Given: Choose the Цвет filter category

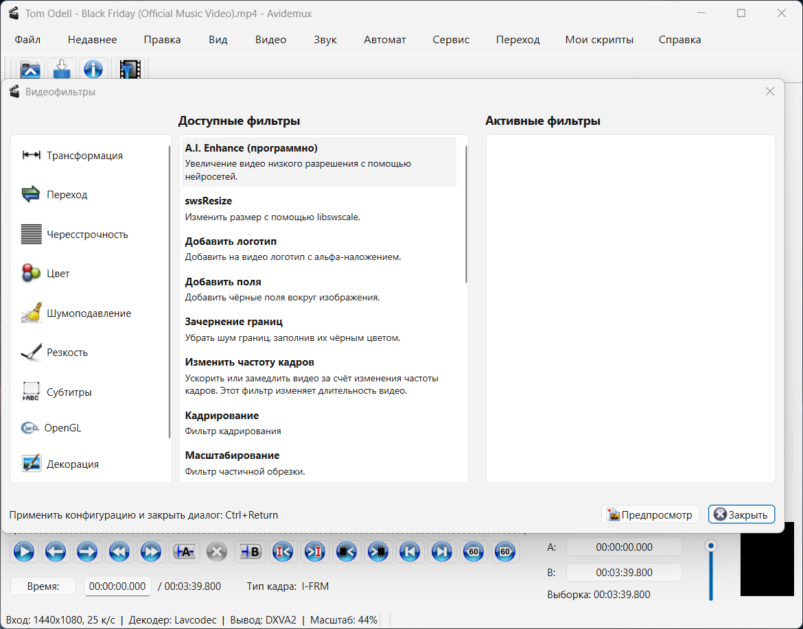Looking at the screenshot, I should pos(58,274).
